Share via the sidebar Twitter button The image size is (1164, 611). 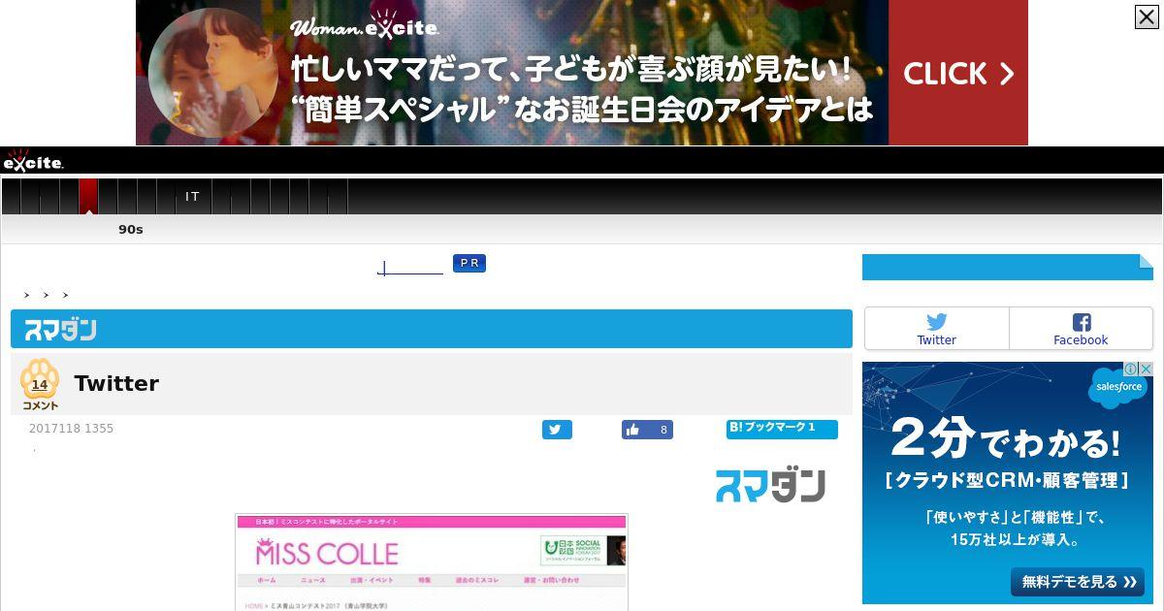coord(936,329)
